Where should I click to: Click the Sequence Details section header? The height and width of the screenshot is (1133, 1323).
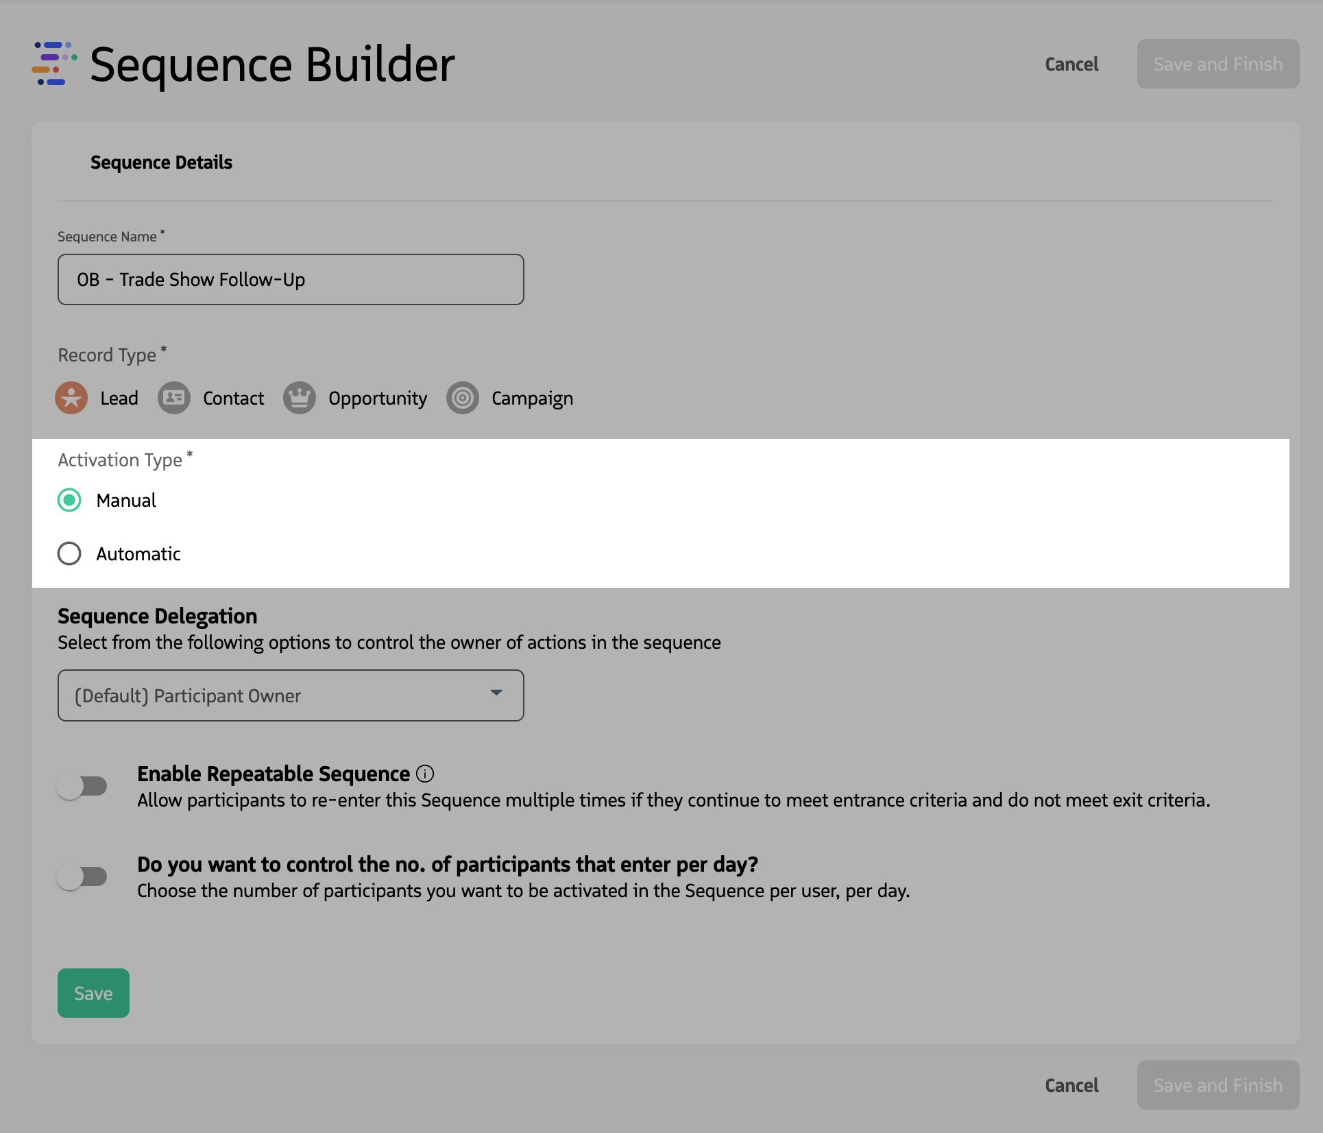pos(161,163)
